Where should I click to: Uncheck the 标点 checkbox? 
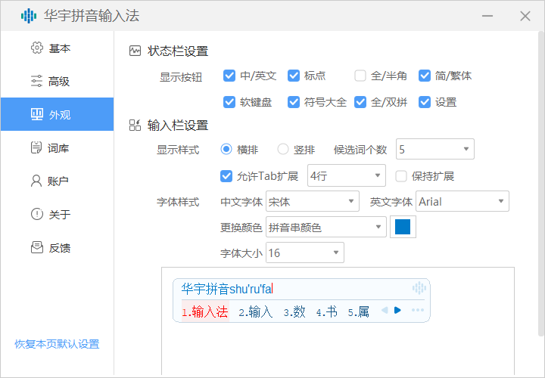coord(294,76)
